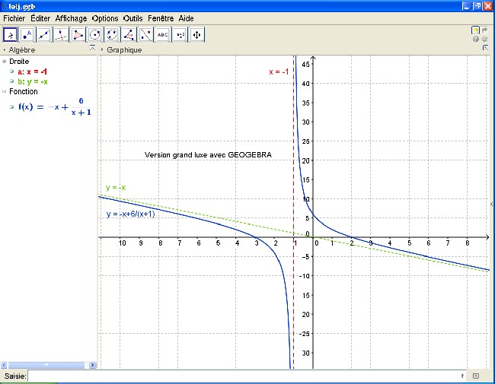Screen dimensions: 495x384
Task: Select the Move graphics view tool
Action: point(197,35)
